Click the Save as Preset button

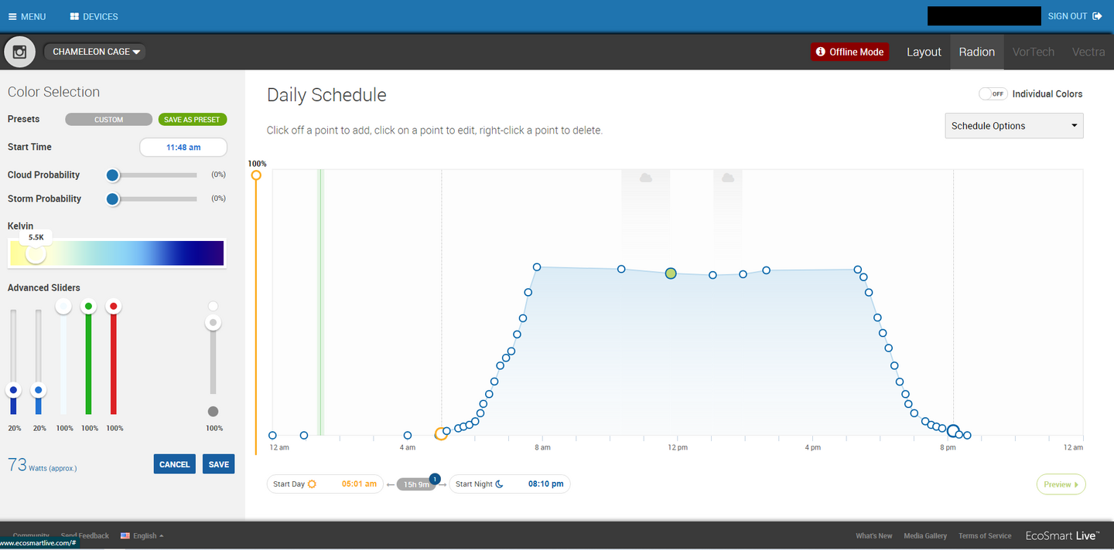click(x=192, y=120)
